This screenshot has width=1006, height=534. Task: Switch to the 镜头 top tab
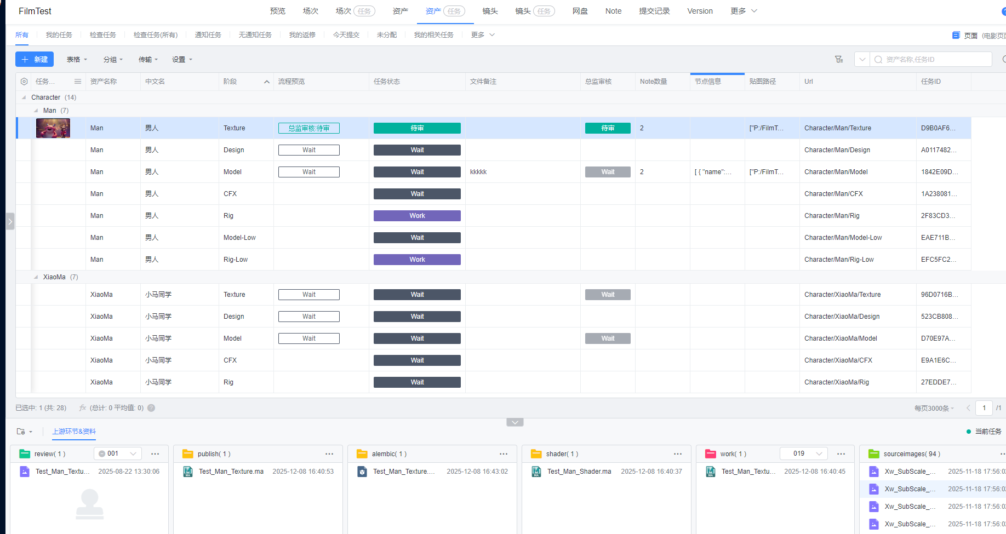[490, 11]
